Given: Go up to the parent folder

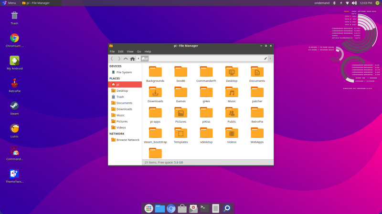Looking at the screenshot, I should pos(126,58).
